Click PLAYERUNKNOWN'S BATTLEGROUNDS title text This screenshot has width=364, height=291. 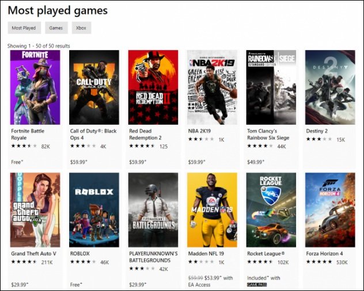153,257
